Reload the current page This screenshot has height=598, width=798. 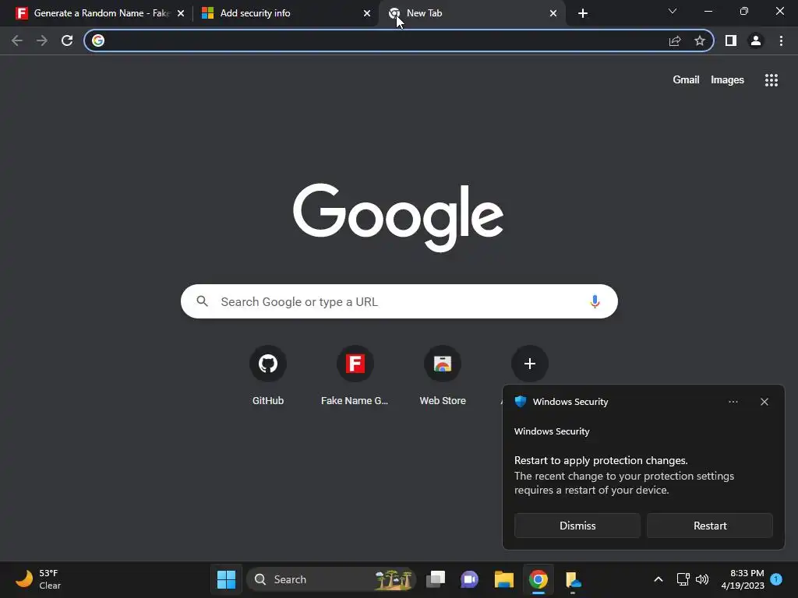click(67, 40)
